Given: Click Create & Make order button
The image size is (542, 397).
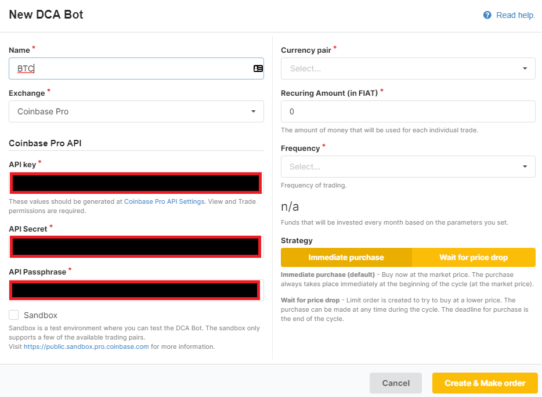Looking at the screenshot, I should pos(485,383).
